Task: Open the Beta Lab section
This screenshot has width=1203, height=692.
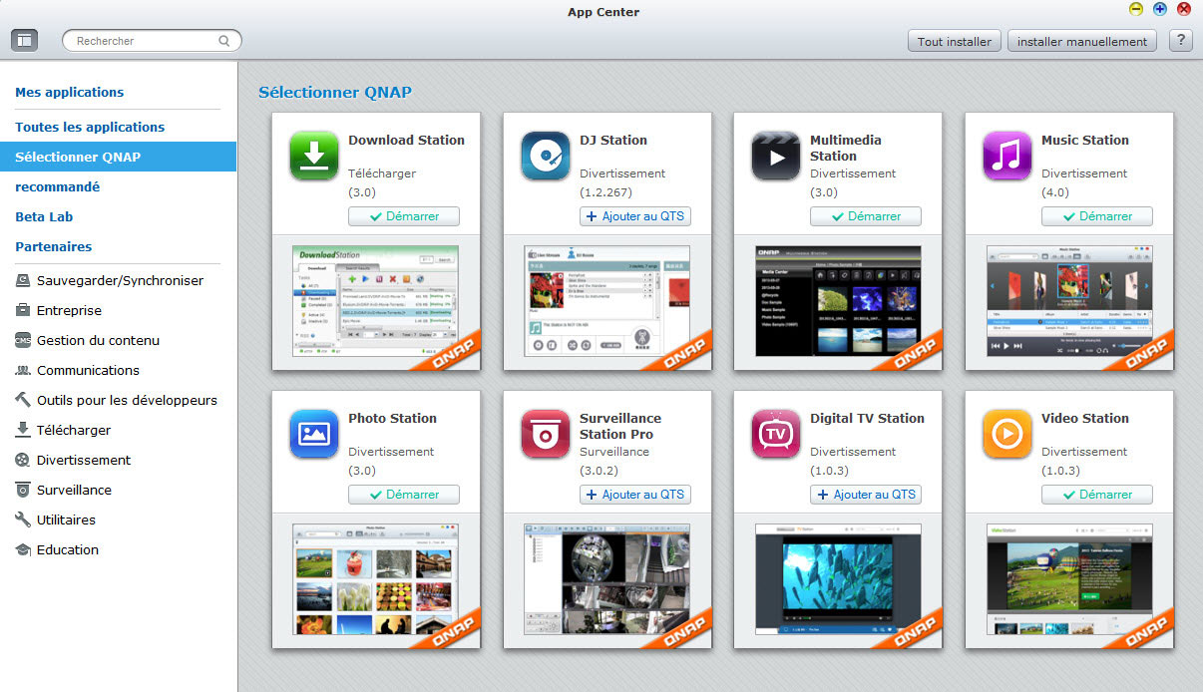Action: tap(44, 216)
